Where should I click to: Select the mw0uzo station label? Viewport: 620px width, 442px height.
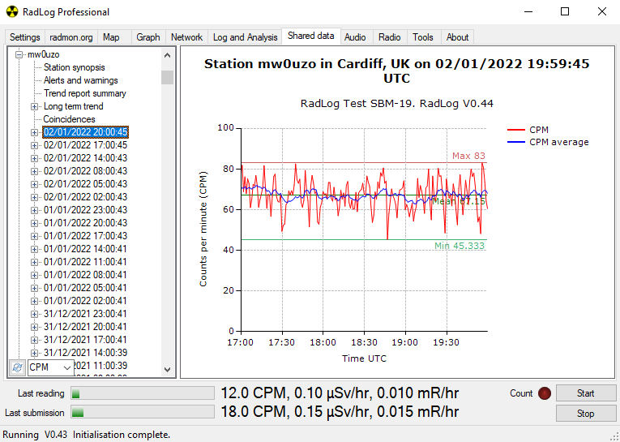pyautogui.click(x=44, y=54)
